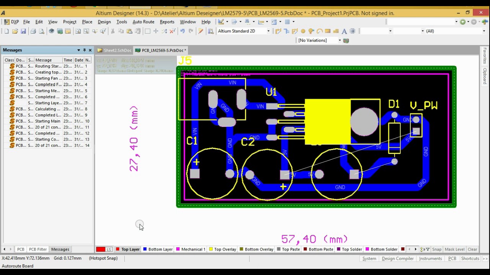This screenshot has height=275, width=490.
Task: Click the Paste clipboard icon
Action: (x=129, y=31)
